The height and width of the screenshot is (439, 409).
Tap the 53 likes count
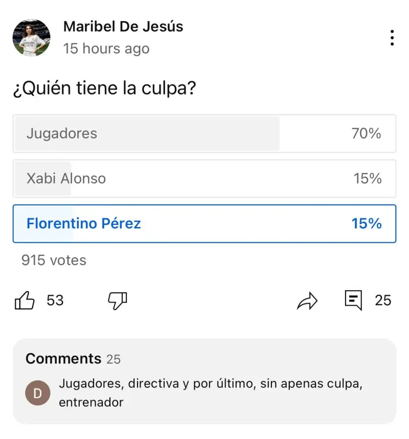pyautogui.click(x=55, y=301)
